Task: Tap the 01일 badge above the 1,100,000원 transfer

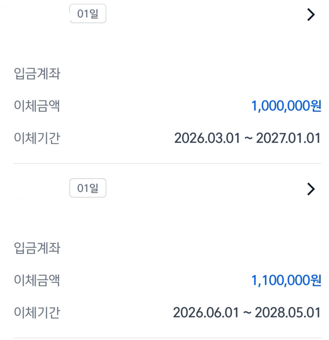Action: (88, 188)
